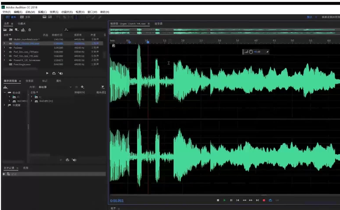Open 窗口(W) menu

point(92,12)
